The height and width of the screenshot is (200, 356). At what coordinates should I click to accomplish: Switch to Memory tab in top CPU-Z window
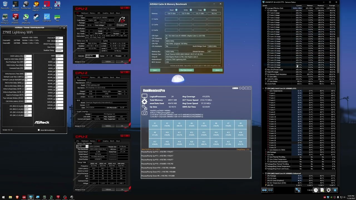tap(92, 13)
